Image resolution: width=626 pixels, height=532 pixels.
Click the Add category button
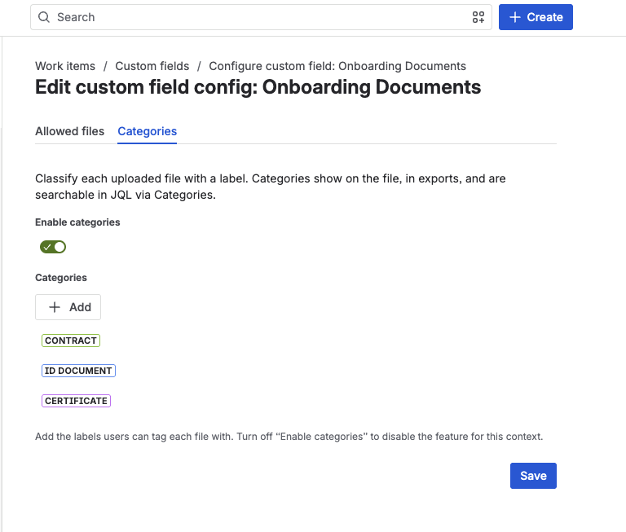click(68, 307)
